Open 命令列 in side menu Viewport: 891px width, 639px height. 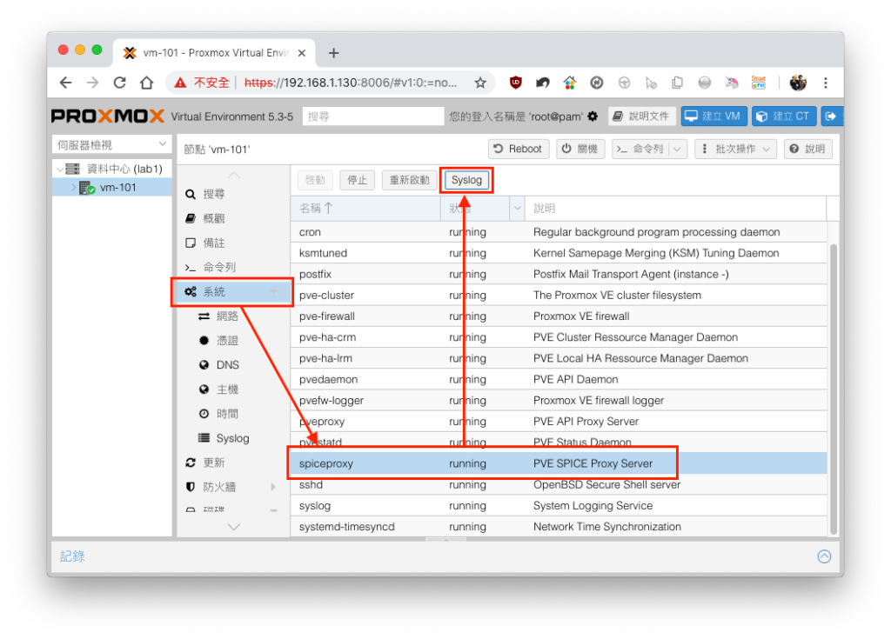233,267
